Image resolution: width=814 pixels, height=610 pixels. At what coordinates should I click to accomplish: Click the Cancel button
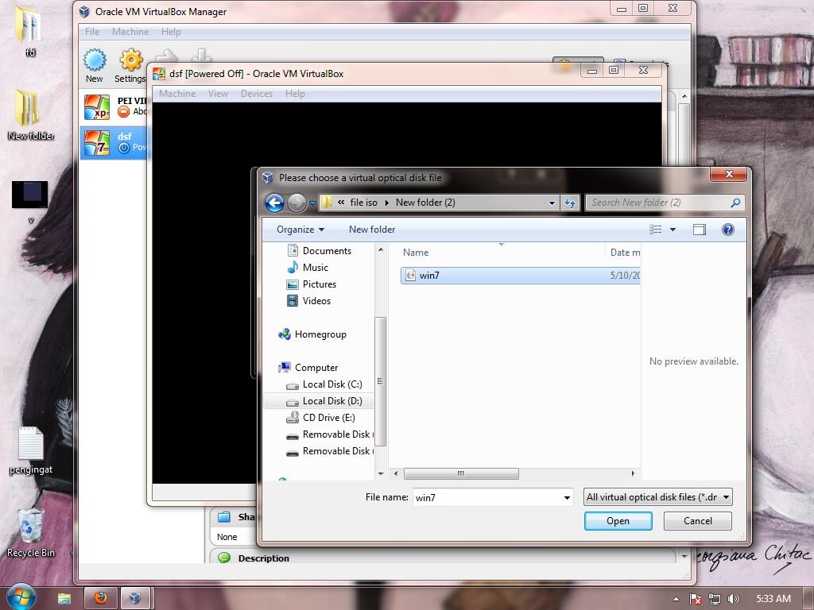point(697,521)
